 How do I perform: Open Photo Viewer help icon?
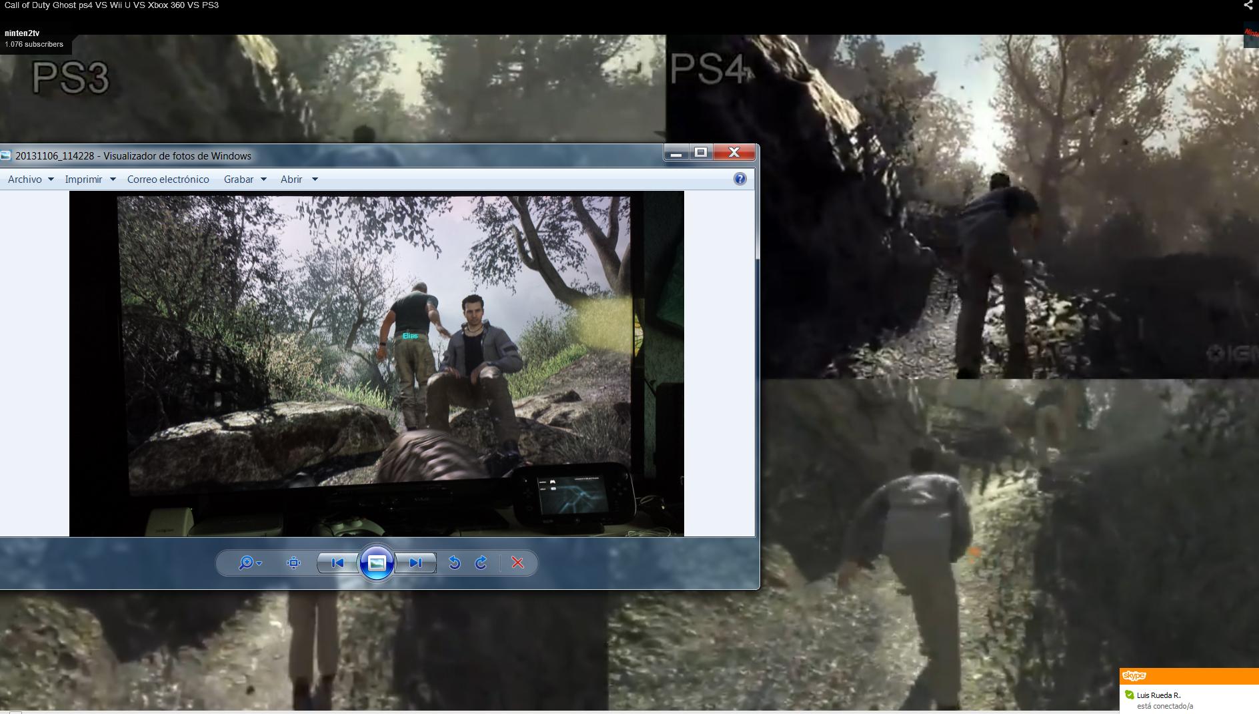740,179
